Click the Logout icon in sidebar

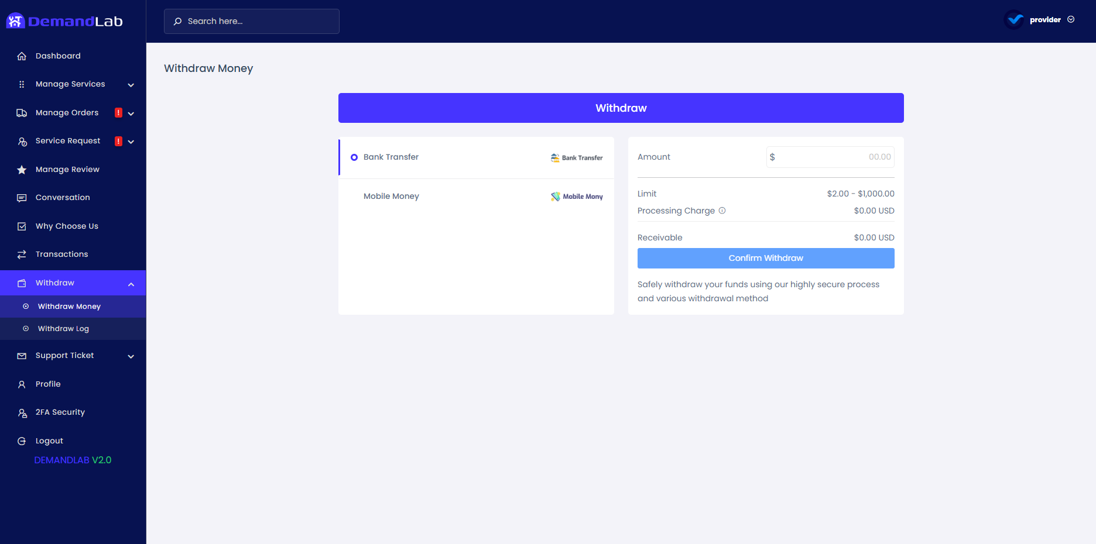(22, 440)
